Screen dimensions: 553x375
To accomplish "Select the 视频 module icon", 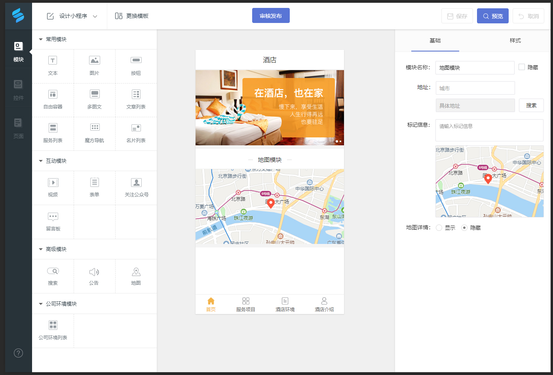I will pos(53,182).
